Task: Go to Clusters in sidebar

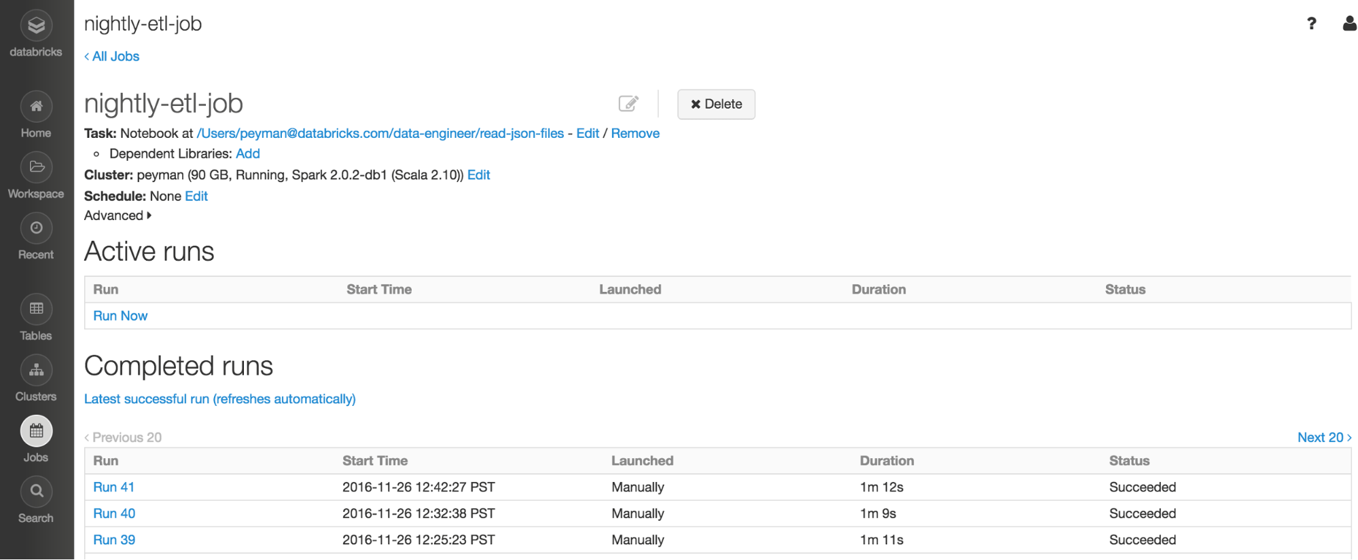Action: click(x=36, y=371)
